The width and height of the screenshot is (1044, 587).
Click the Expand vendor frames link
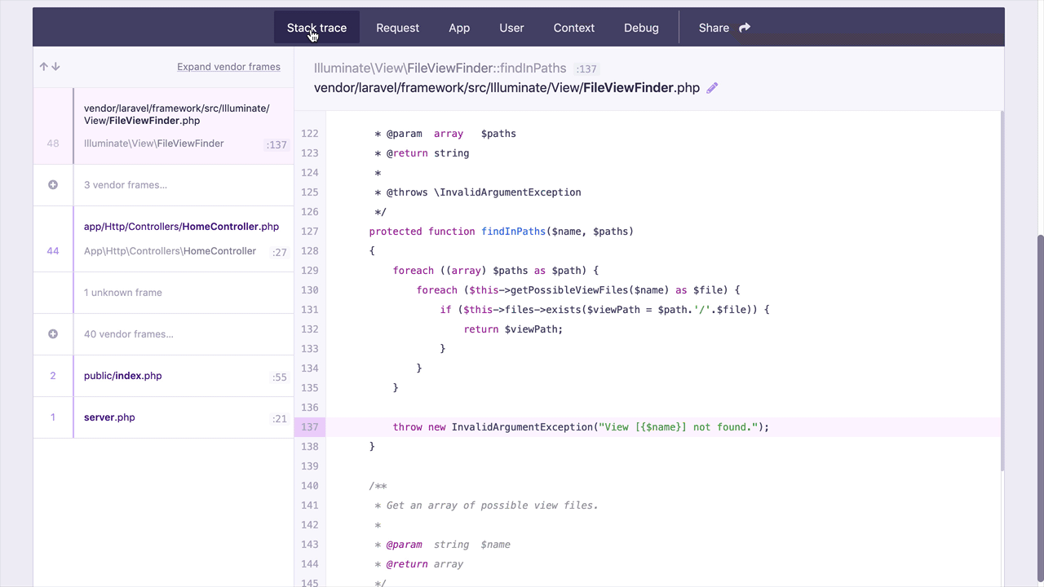click(x=228, y=67)
